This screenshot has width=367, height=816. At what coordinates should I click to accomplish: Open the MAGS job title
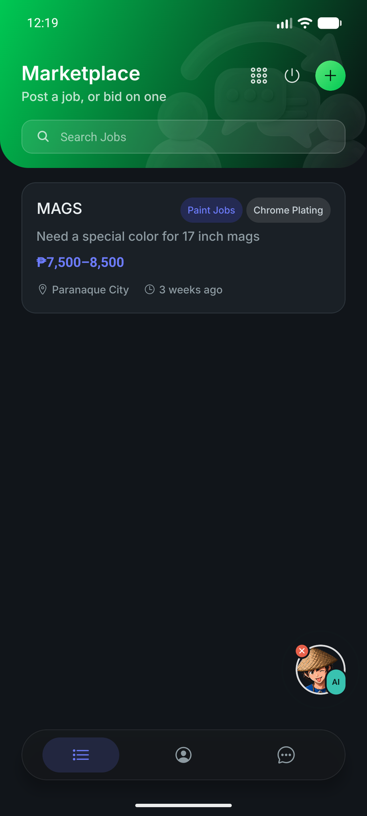click(60, 209)
